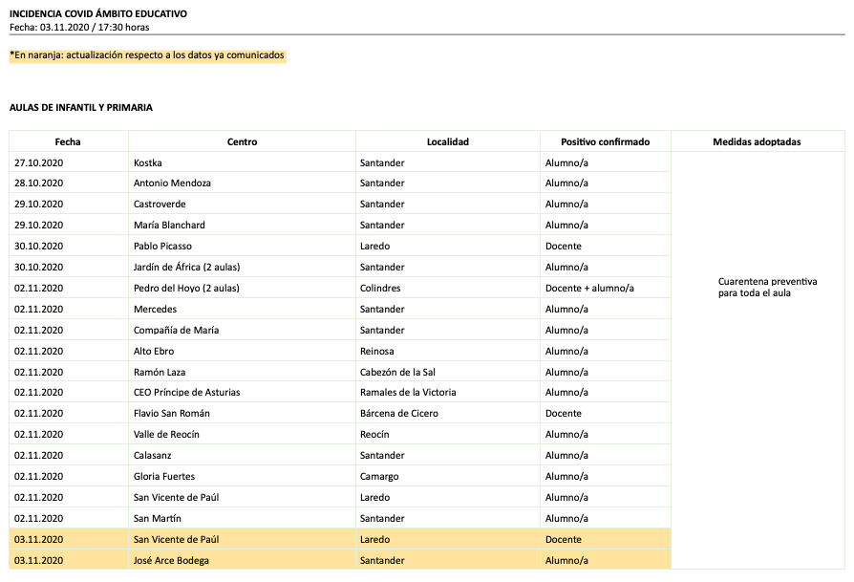
Task: Select the 'Docente + alumno/a' cell
Action: point(589,288)
